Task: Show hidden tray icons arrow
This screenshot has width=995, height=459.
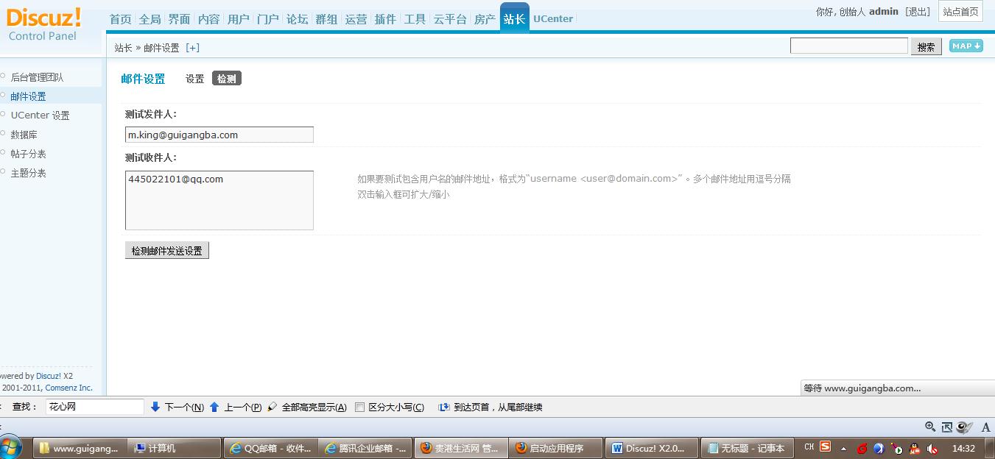Action: [x=843, y=448]
